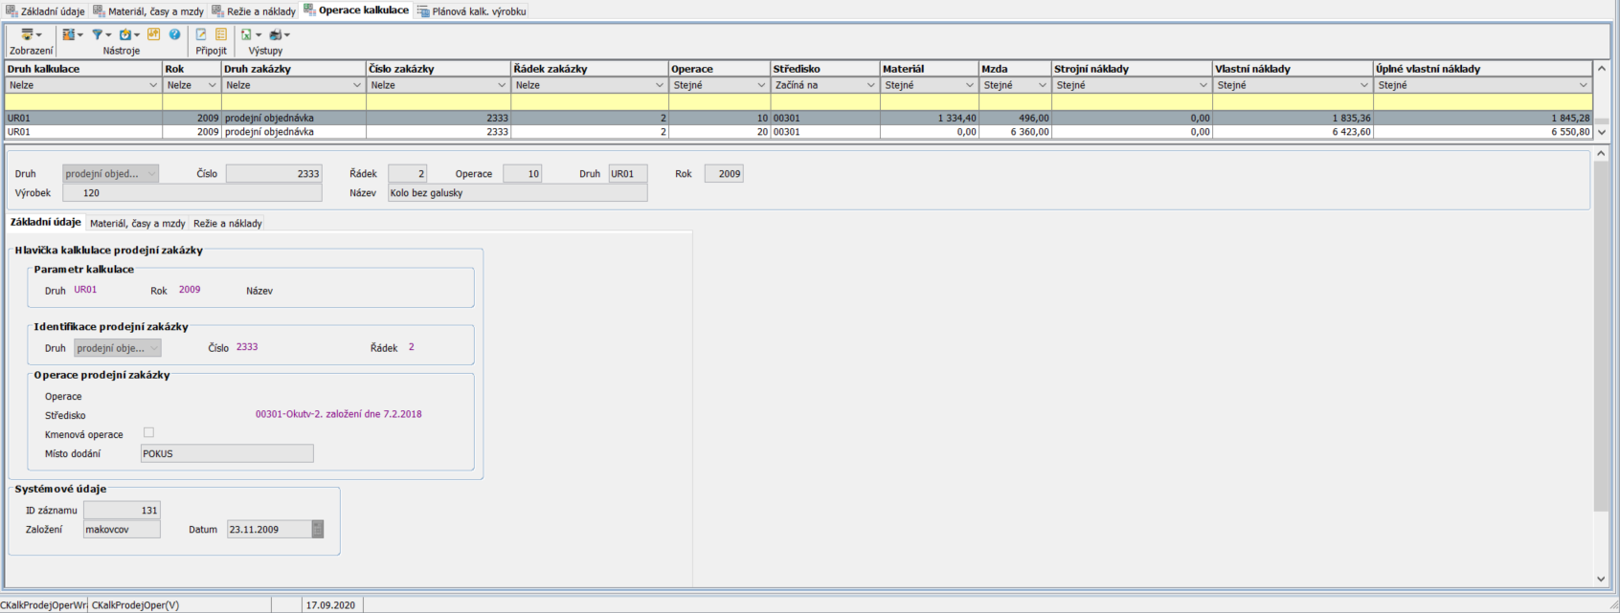Screen dimensions: 1620x613
Task: Click the orange settings icon in Nástroje
Action: point(153,34)
